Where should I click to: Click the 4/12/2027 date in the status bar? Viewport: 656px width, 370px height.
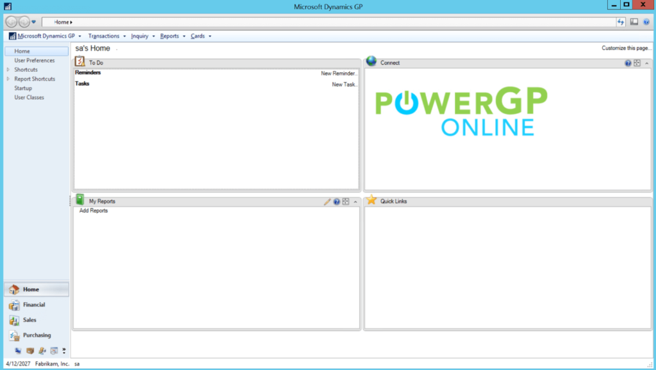tap(18, 364)
